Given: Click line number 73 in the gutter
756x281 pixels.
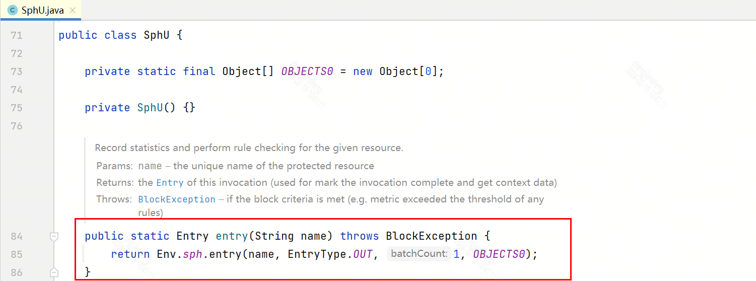Looking at the screenshot, I should [x=17, y=72].
